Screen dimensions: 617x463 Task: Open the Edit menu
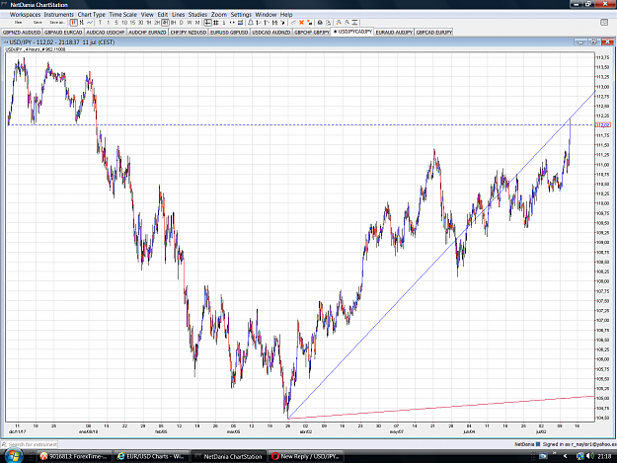163,15
